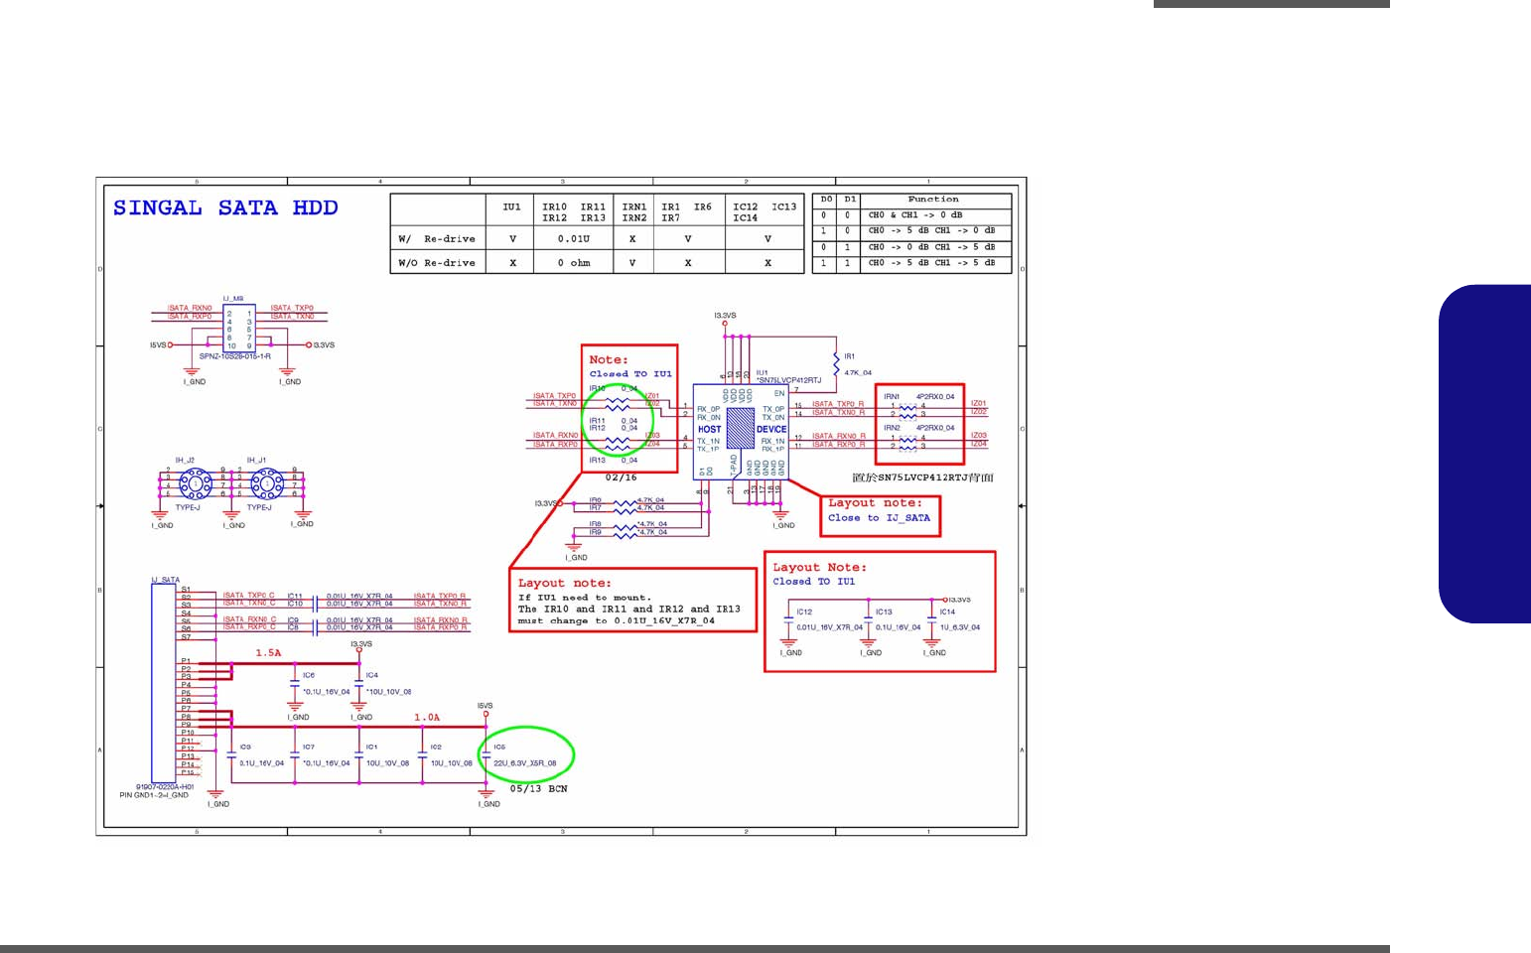Click the "IC7" capacitor label
1531x953 pixels.
309,748
